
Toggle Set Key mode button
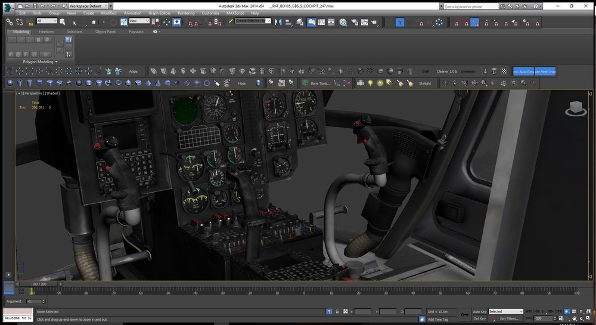click(479, 318)
